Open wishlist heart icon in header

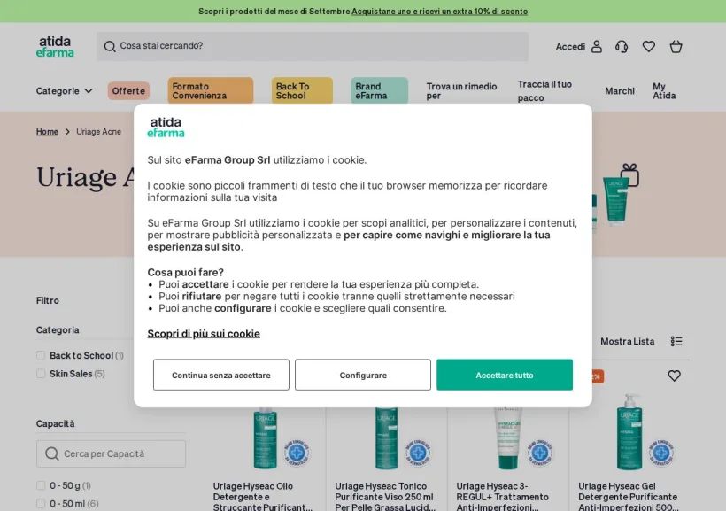click(x=649, y=46)
